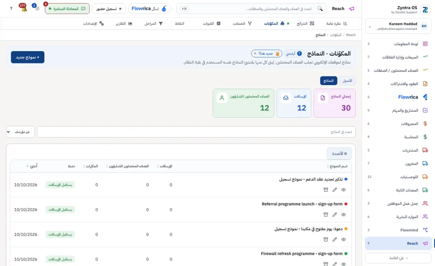Dismiss the جديد هنا؟ chip

coord(255,53)
